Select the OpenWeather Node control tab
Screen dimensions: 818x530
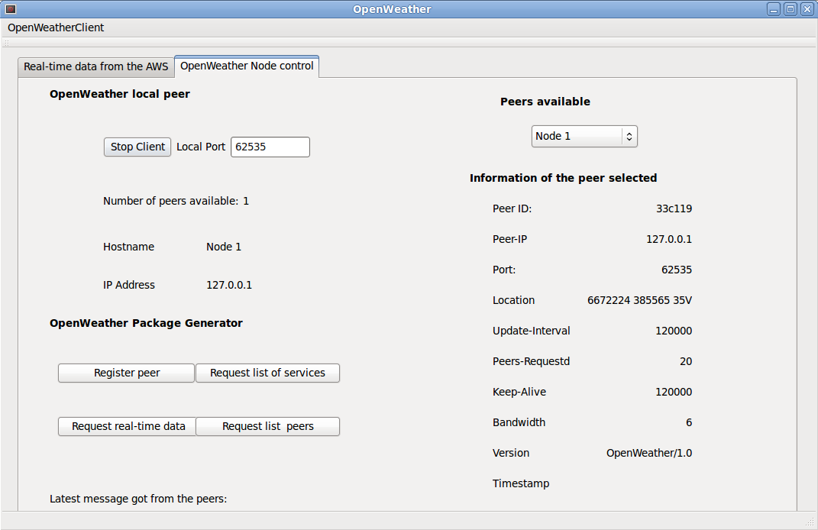[x=247, y=66]
